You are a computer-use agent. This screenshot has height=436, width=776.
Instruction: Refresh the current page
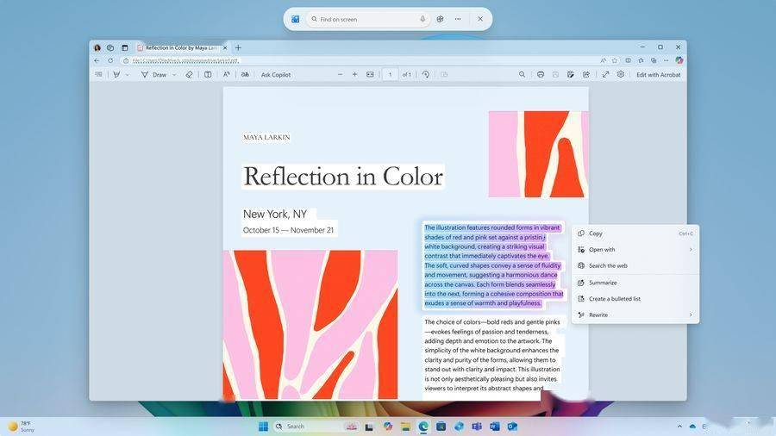110,61
